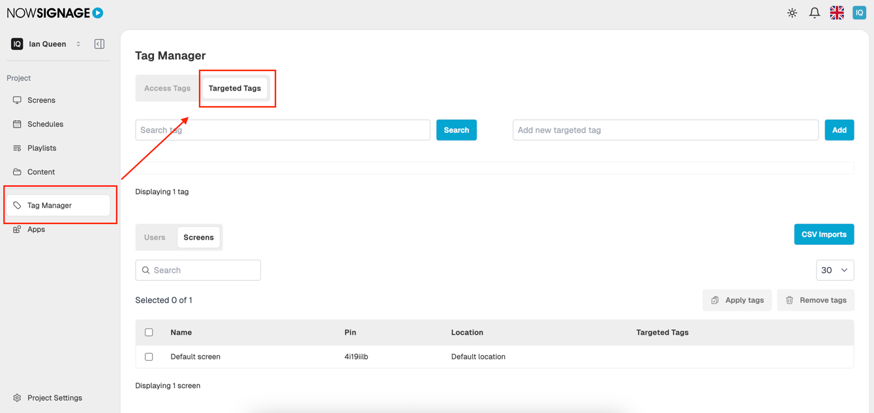Click the Tag Manager tag icon

click(x=17, y=206)
